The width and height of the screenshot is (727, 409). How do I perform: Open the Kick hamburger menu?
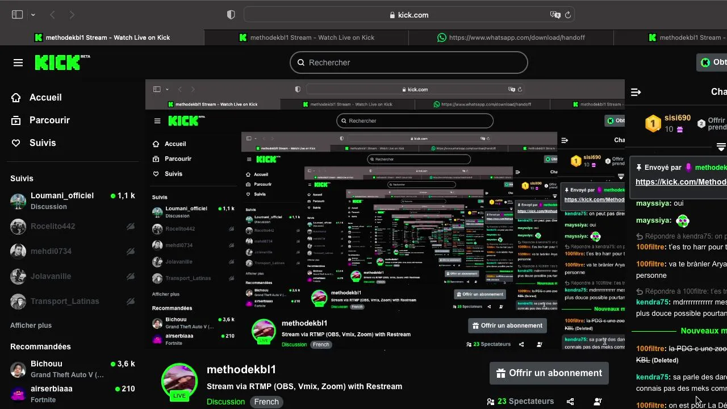coord(18,62)
